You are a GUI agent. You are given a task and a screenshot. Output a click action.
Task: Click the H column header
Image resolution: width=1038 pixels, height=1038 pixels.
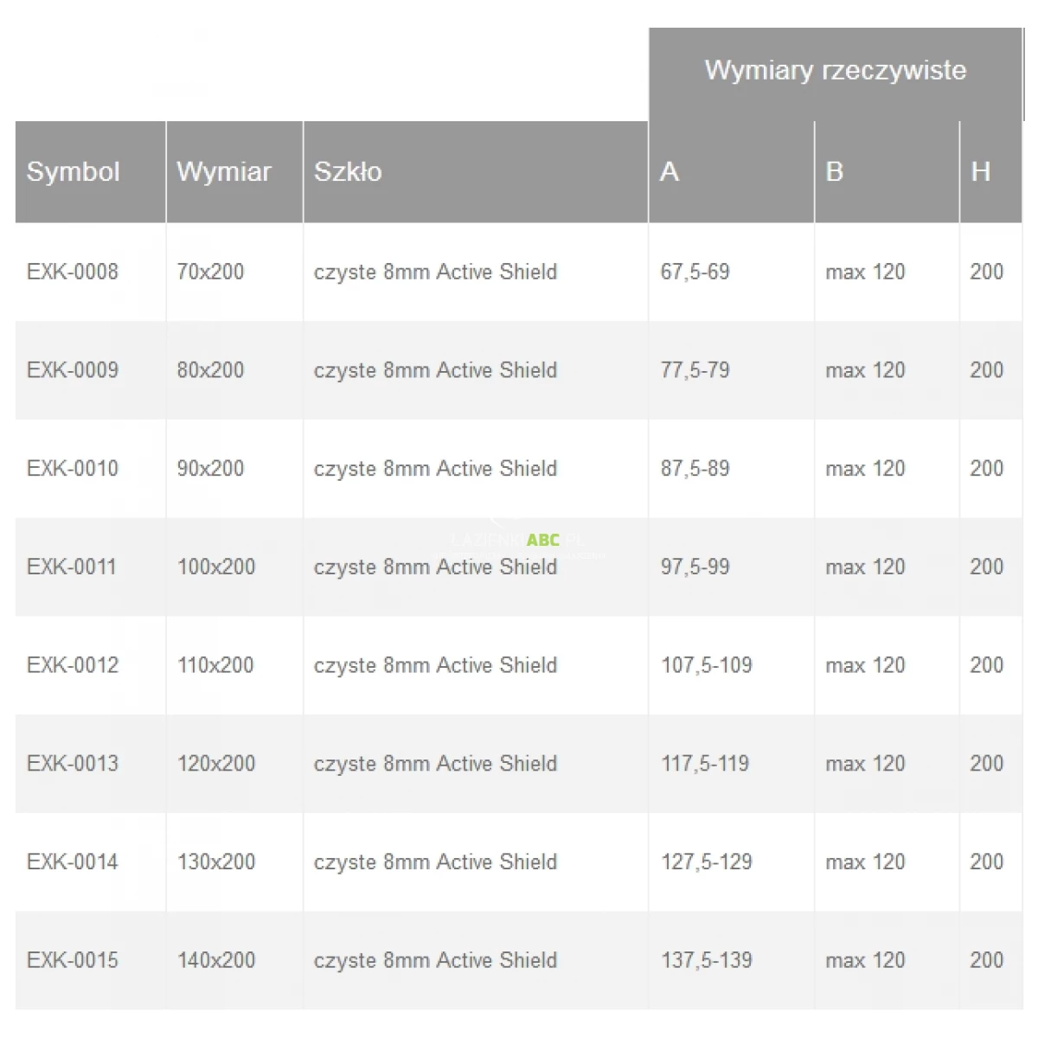(x=980, y=171)
